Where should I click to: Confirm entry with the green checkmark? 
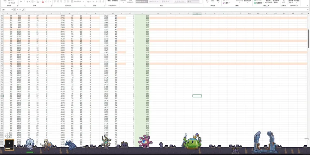(20, 10)
